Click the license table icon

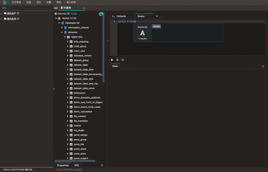pyautogui.click(x=71, y=126)
